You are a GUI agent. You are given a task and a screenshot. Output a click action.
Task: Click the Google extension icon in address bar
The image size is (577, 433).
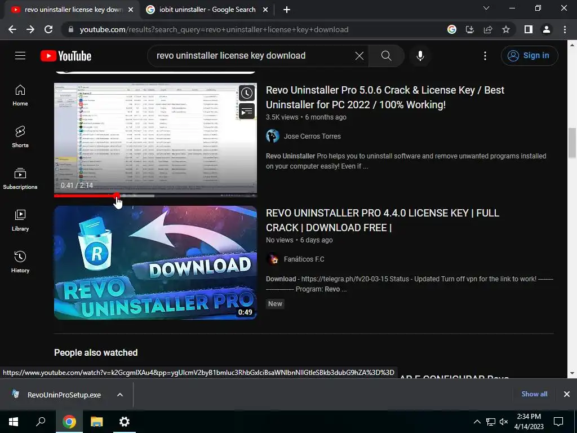(x=451, y=29)
